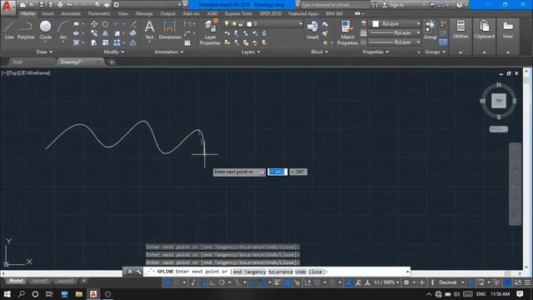Open Layer Properties manager
The height and width of the screenshot is (300, 533).
point(210,32)
